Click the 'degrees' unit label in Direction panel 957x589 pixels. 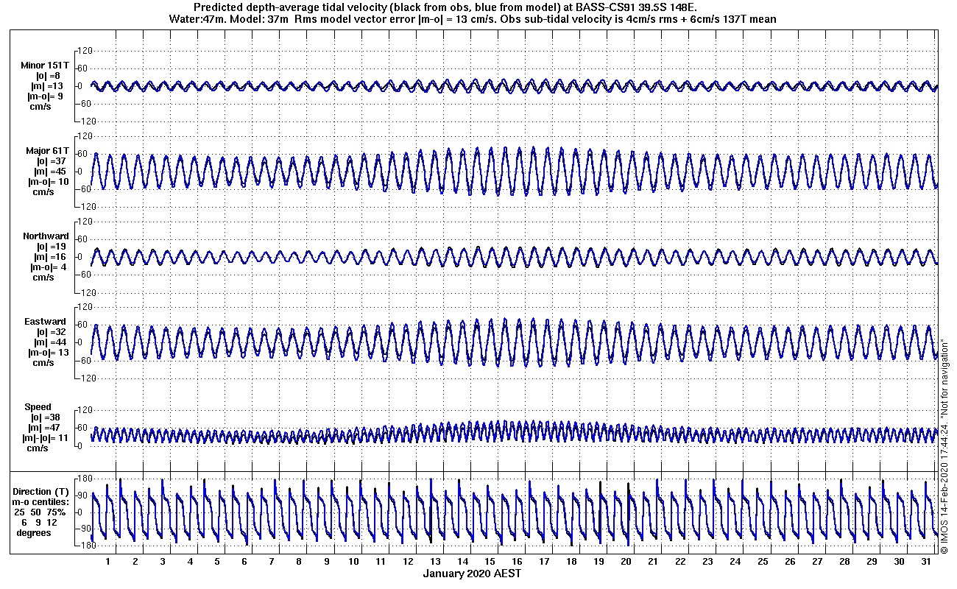[x=34, y=532]
